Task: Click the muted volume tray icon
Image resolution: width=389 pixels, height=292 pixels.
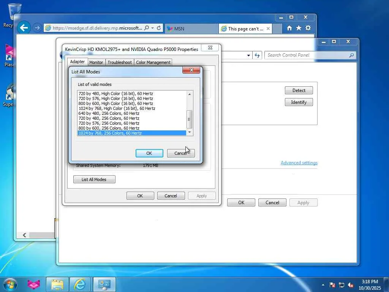Action: click(351, 285)
